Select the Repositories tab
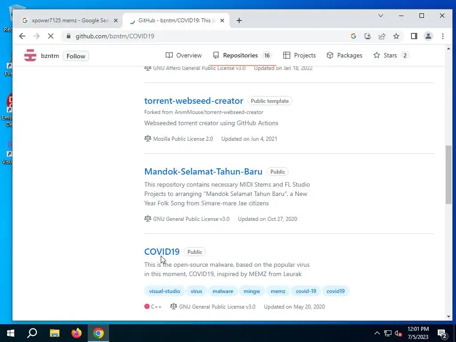This screenshot has width=456, height=342. click(x=242, y=55)
